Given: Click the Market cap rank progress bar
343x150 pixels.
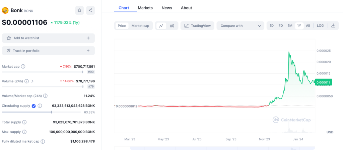Looking at the screenshot, I should (x=43, y=72).
